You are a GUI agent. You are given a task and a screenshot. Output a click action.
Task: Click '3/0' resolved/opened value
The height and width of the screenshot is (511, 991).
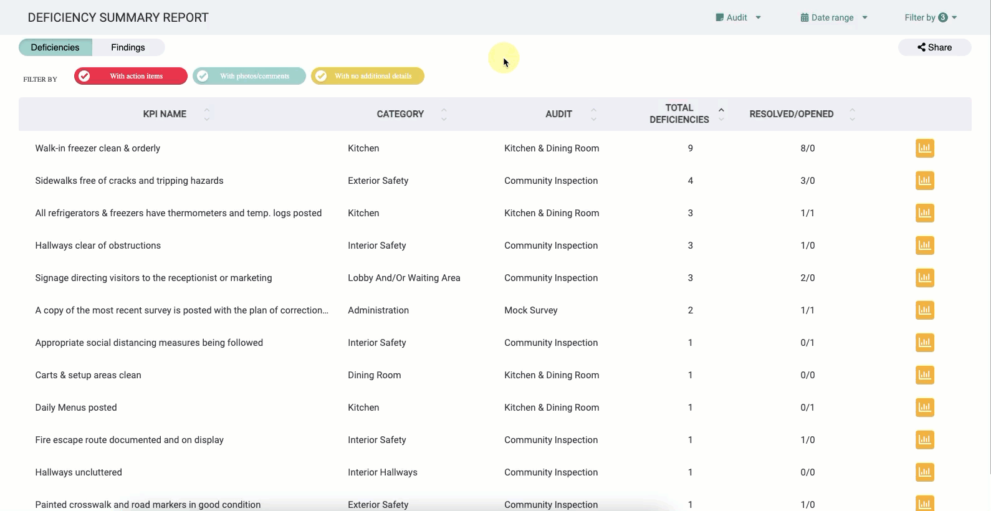(808, 181)
